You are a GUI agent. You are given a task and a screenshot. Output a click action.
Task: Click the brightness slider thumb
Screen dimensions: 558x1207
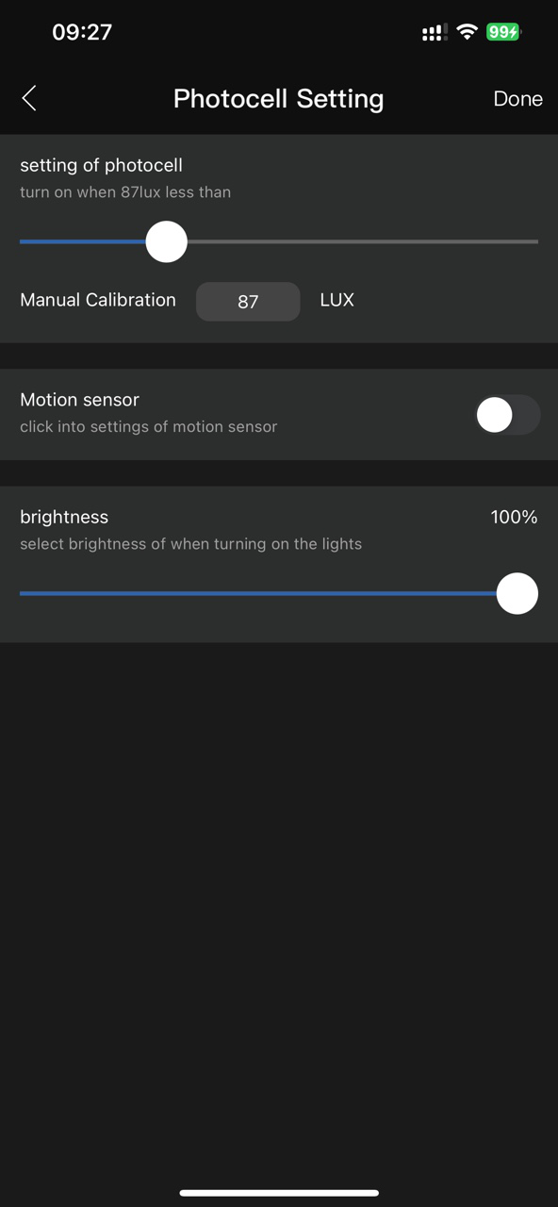517,594
